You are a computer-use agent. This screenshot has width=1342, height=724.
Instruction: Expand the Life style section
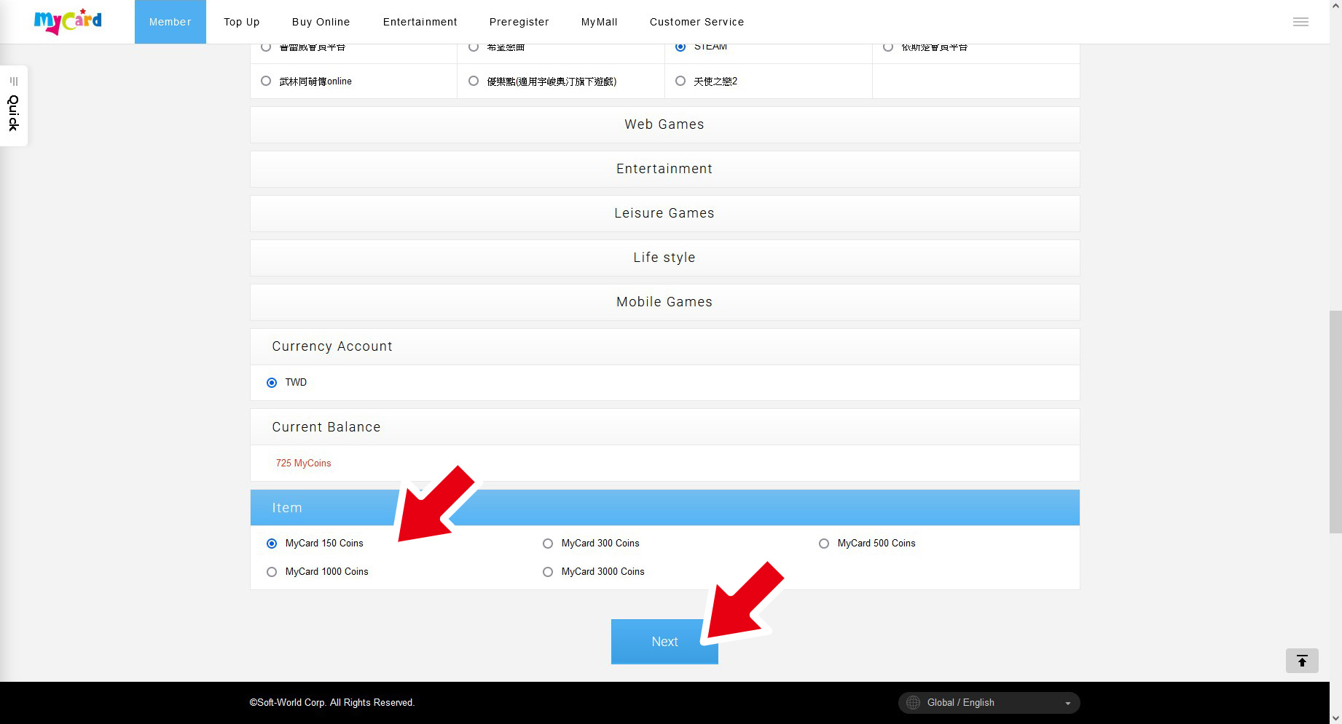point(664,258)
